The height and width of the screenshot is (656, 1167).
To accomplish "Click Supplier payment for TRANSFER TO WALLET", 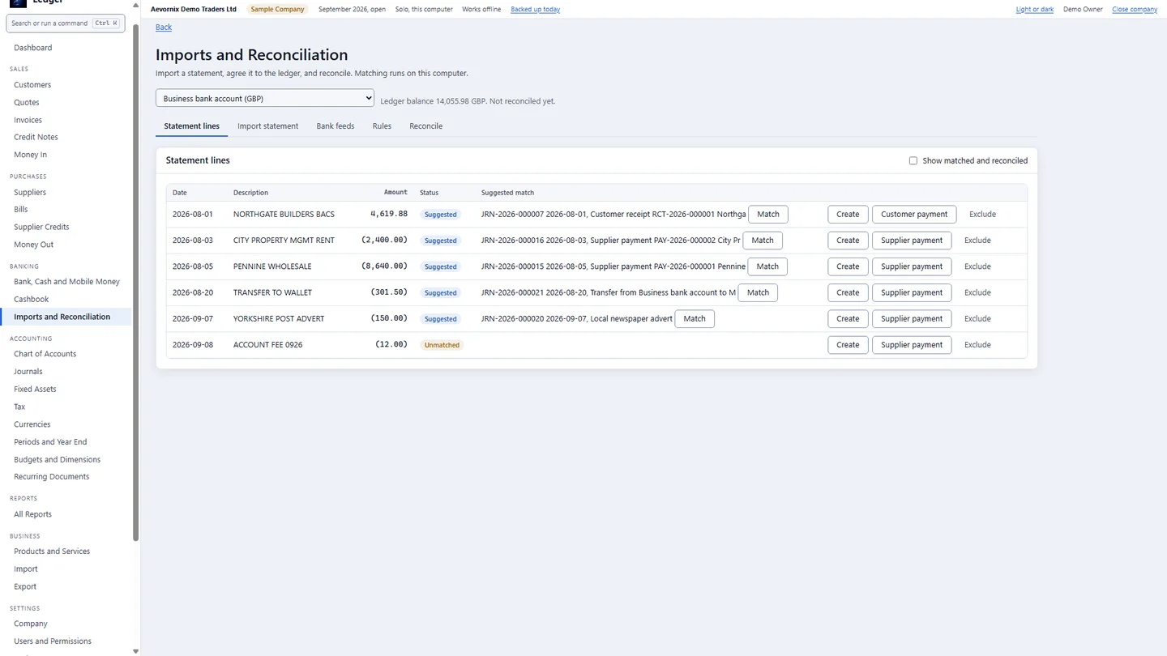I will (x=912, y=292).
